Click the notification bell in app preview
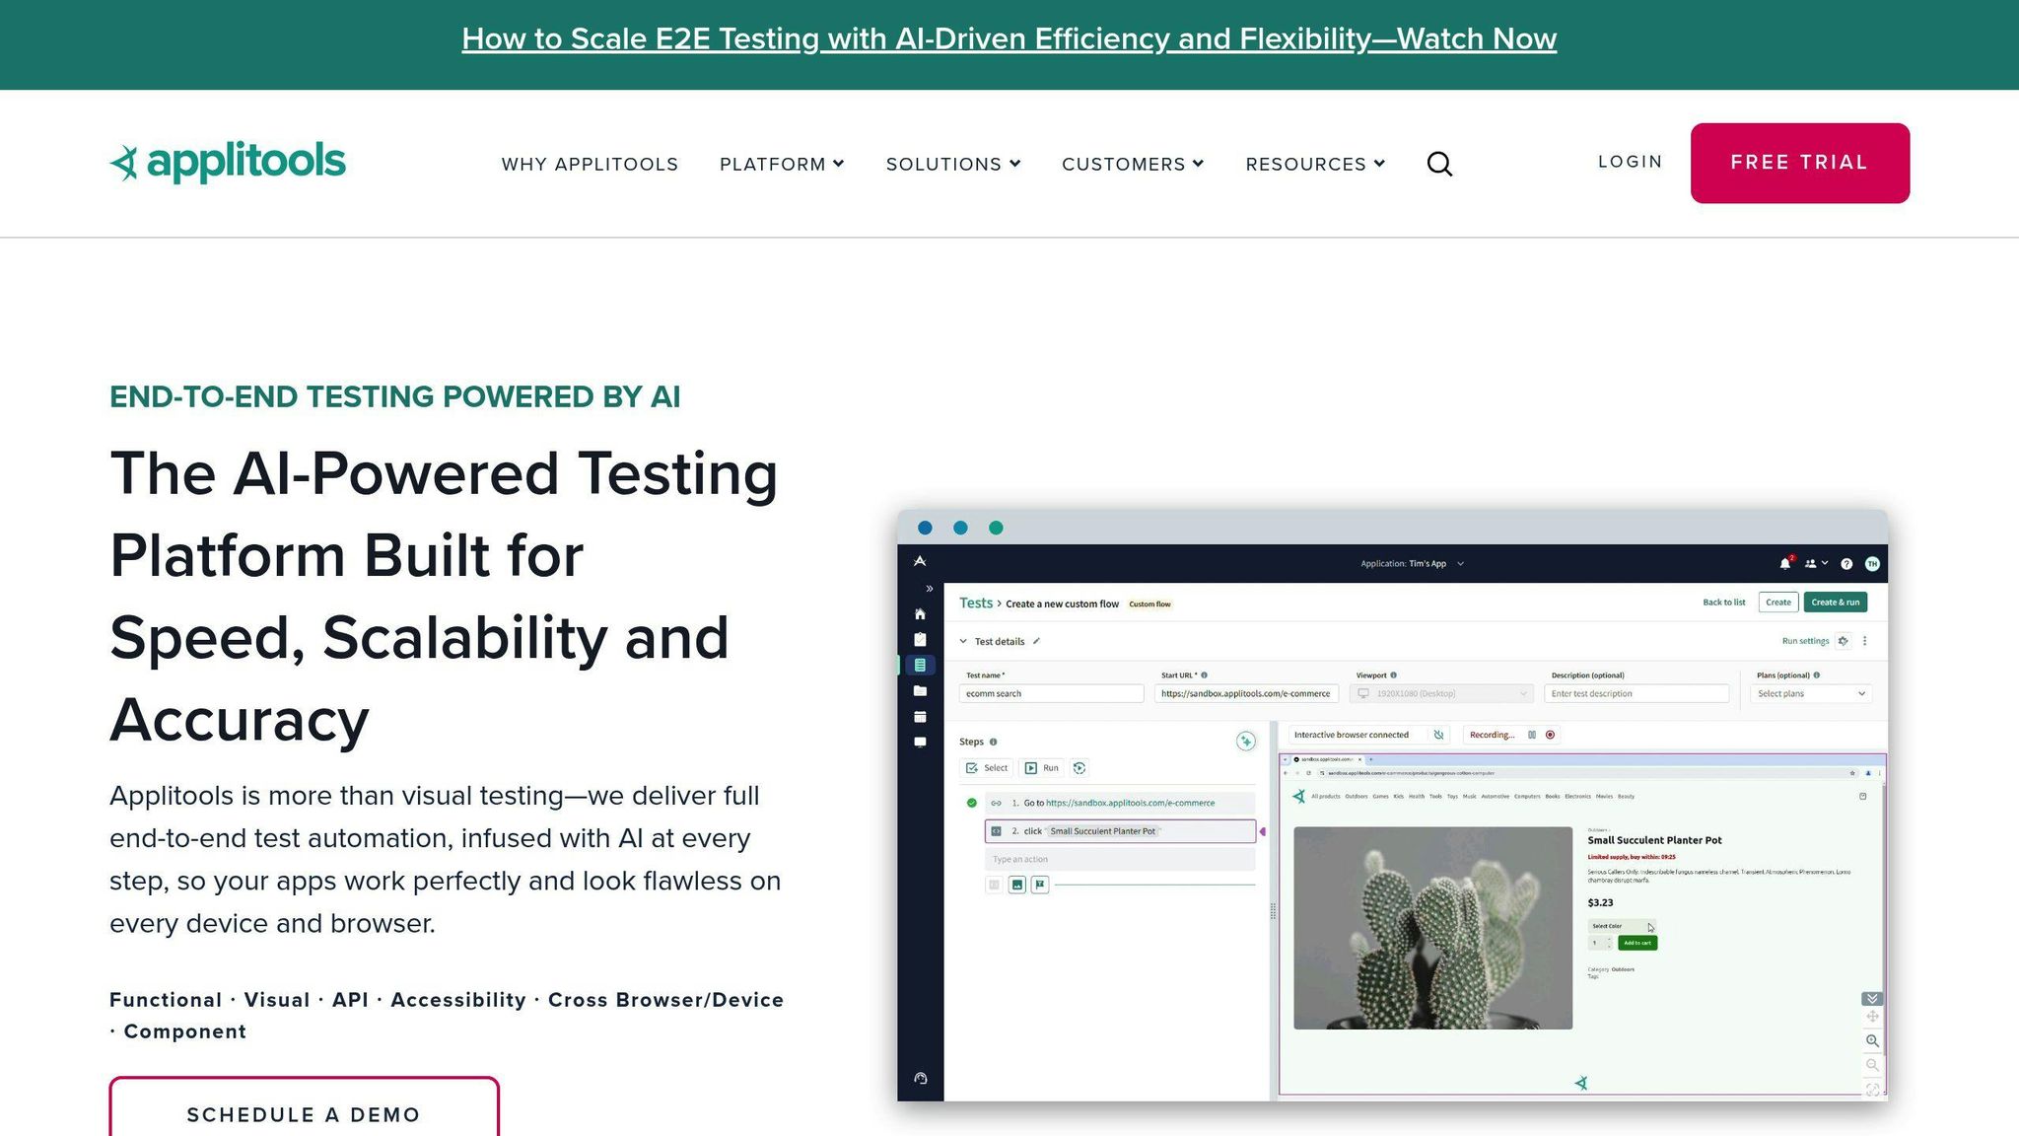This screenshot has height=1136, width=2019. pyautogui.click(x=1784, y=564)
